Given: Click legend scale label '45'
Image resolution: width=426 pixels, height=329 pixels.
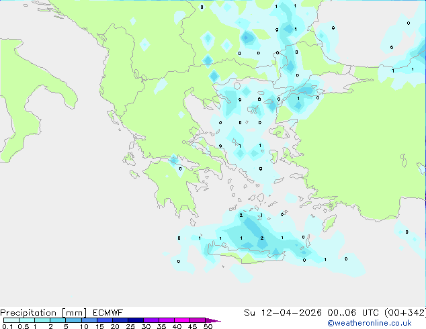Looking at the screenshot, I should [192, 326].
